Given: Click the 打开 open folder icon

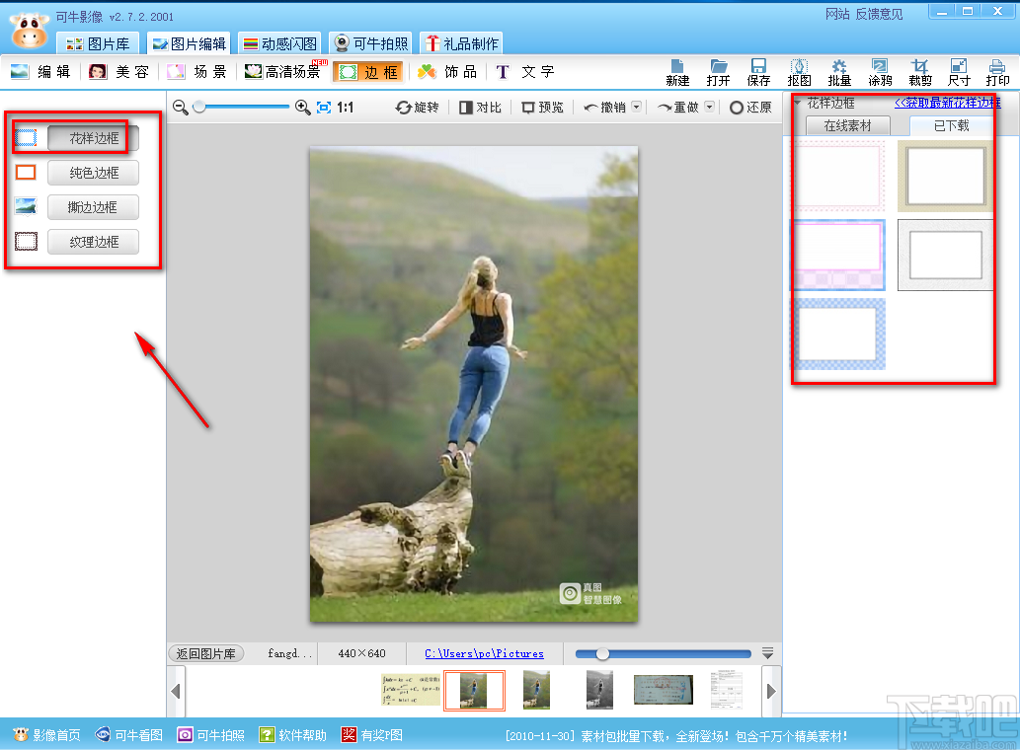Looking at the screenshot, I should click(718, 73).
